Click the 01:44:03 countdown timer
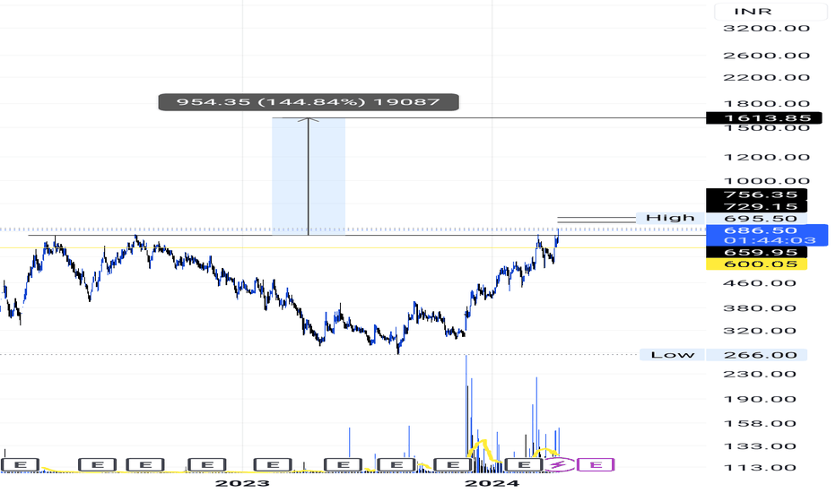 (770, 240)
